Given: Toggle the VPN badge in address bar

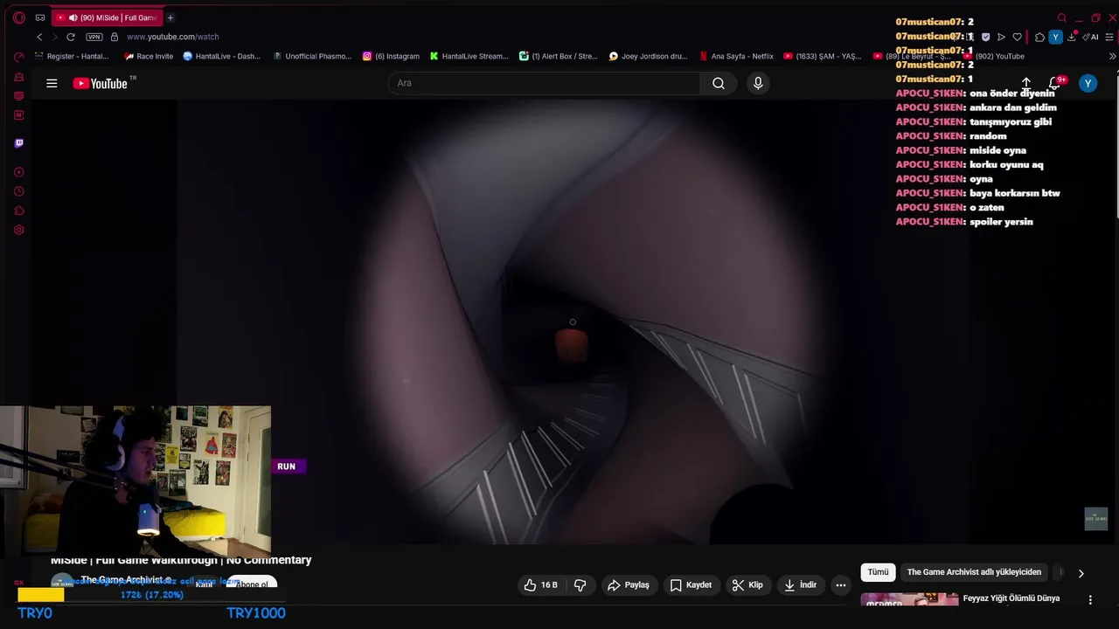Looking at the screenshot, I should pyautogui.click(x=94, y=37).
